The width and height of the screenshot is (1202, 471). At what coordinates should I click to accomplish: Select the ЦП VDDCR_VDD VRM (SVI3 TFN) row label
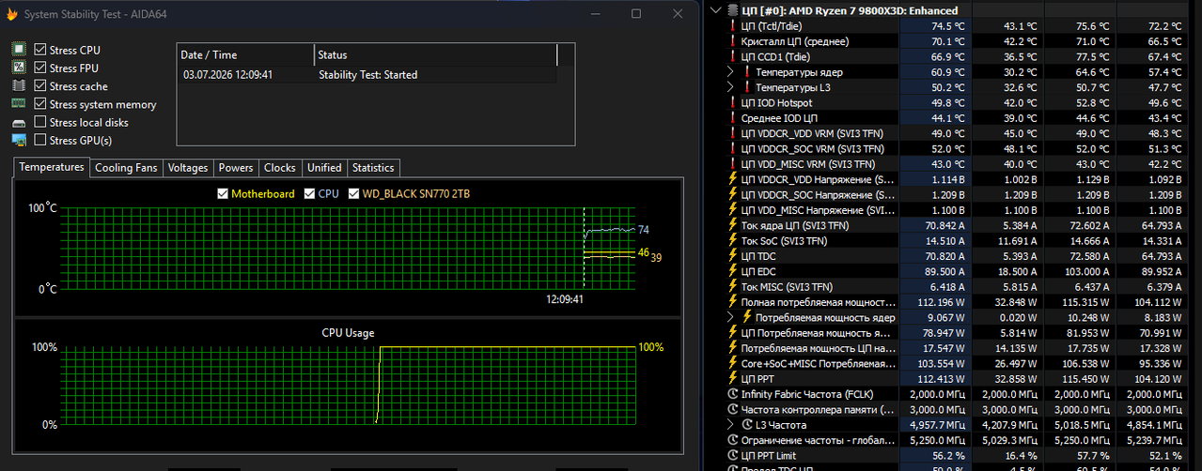pyautogui.click(x=812, y=133)
